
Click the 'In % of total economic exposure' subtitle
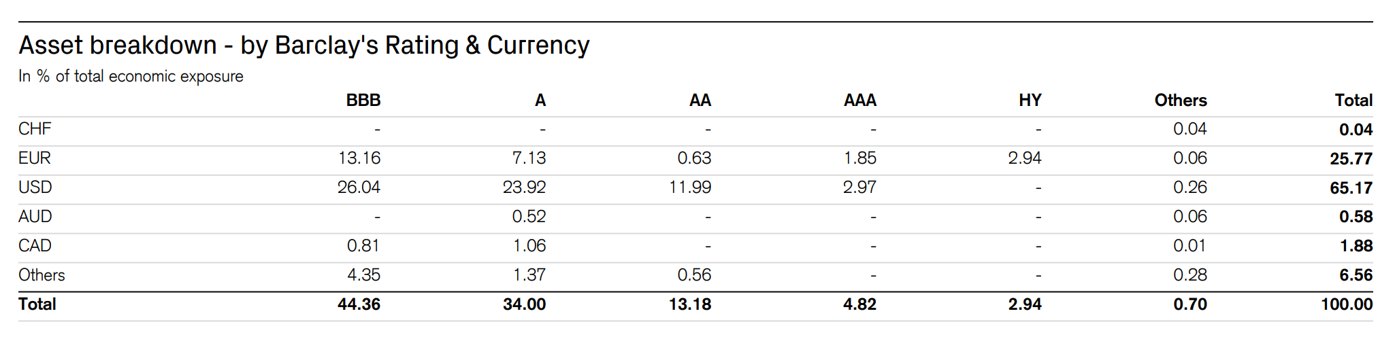(x=131, y=76)
